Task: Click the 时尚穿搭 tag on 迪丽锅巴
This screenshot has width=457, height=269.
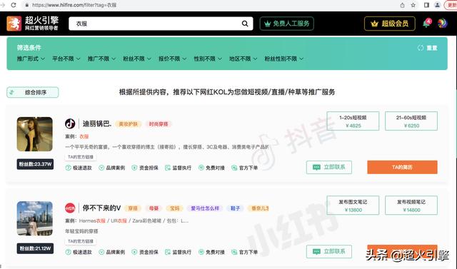Action: (x=159, y=124)
